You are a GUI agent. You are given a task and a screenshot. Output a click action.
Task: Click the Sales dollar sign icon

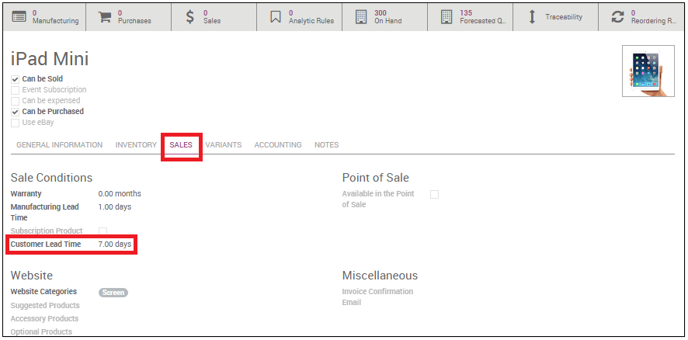189,17
